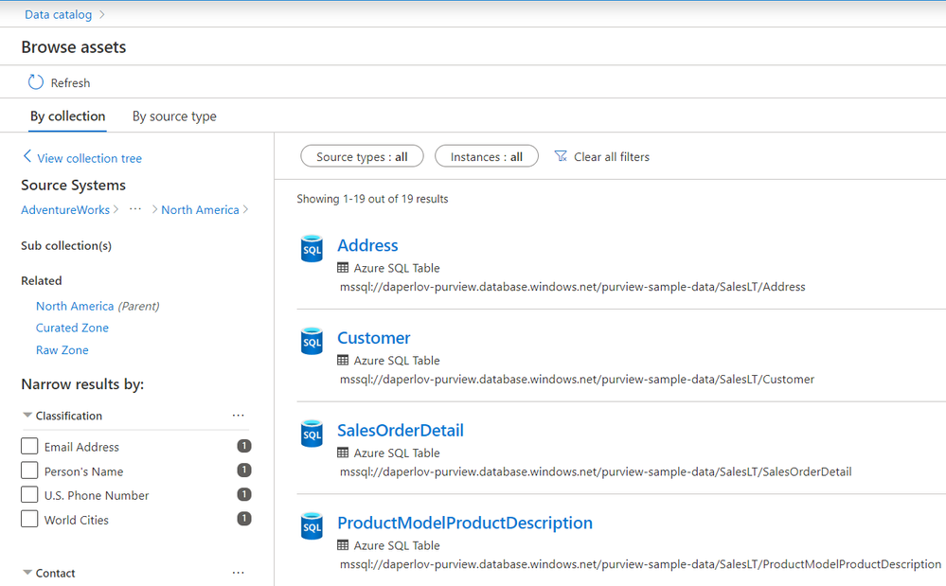The height and width of the screenshot is (586, 946).
Task: Click the count badge for Email Address
Action: click(243, 446)
